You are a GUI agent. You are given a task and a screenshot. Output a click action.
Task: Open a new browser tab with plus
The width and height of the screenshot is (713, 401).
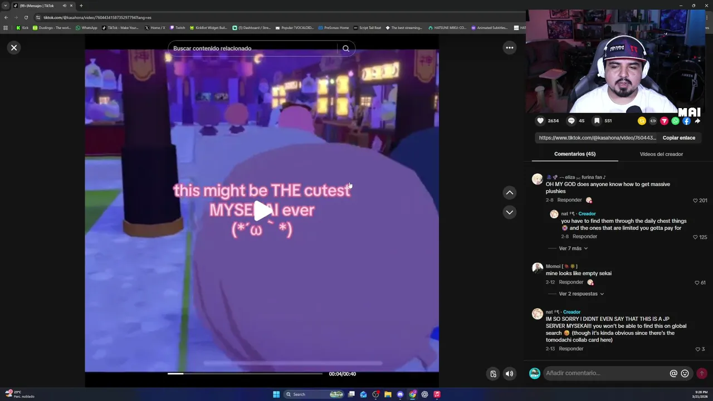pos(81,6)
